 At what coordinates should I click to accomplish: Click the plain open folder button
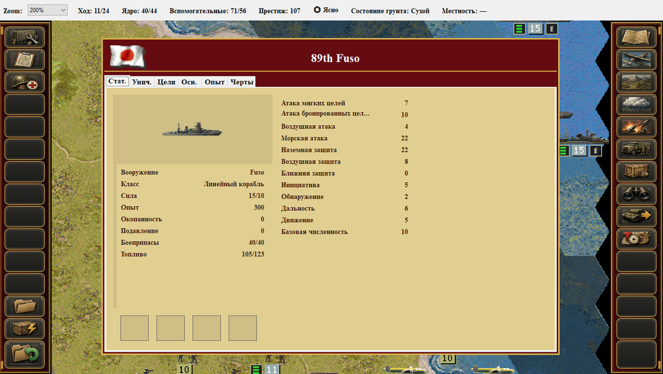pyautogui.click(x=25, y=306)
